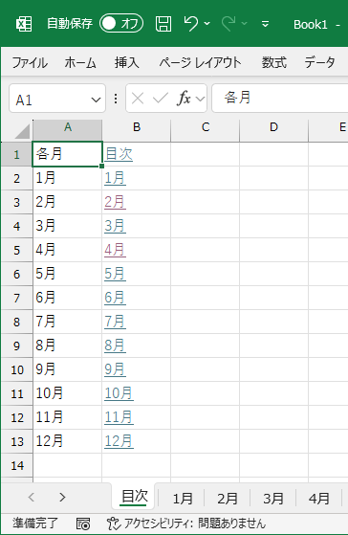The image size is (348, 535).
Task: Customize the Quick Access Toolbar
Action: pyautogui.click(x=265, y=24)
